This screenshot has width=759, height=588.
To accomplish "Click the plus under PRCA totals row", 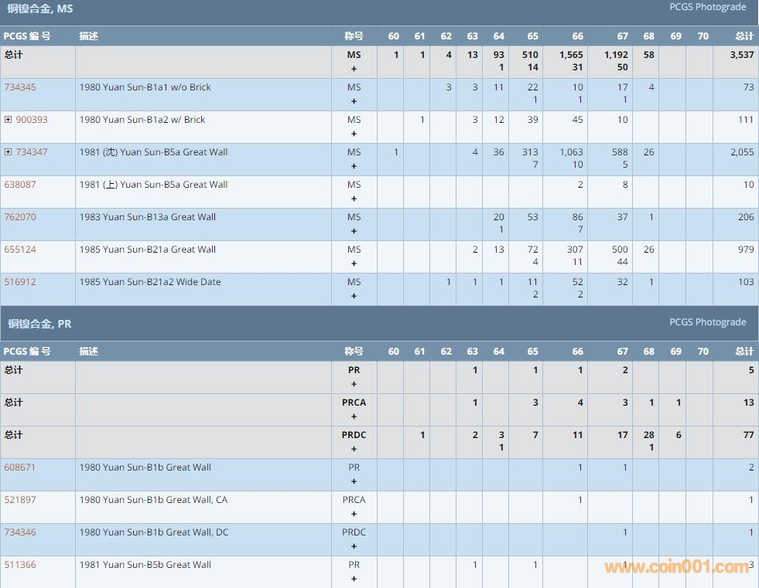I will pos(354,416).
